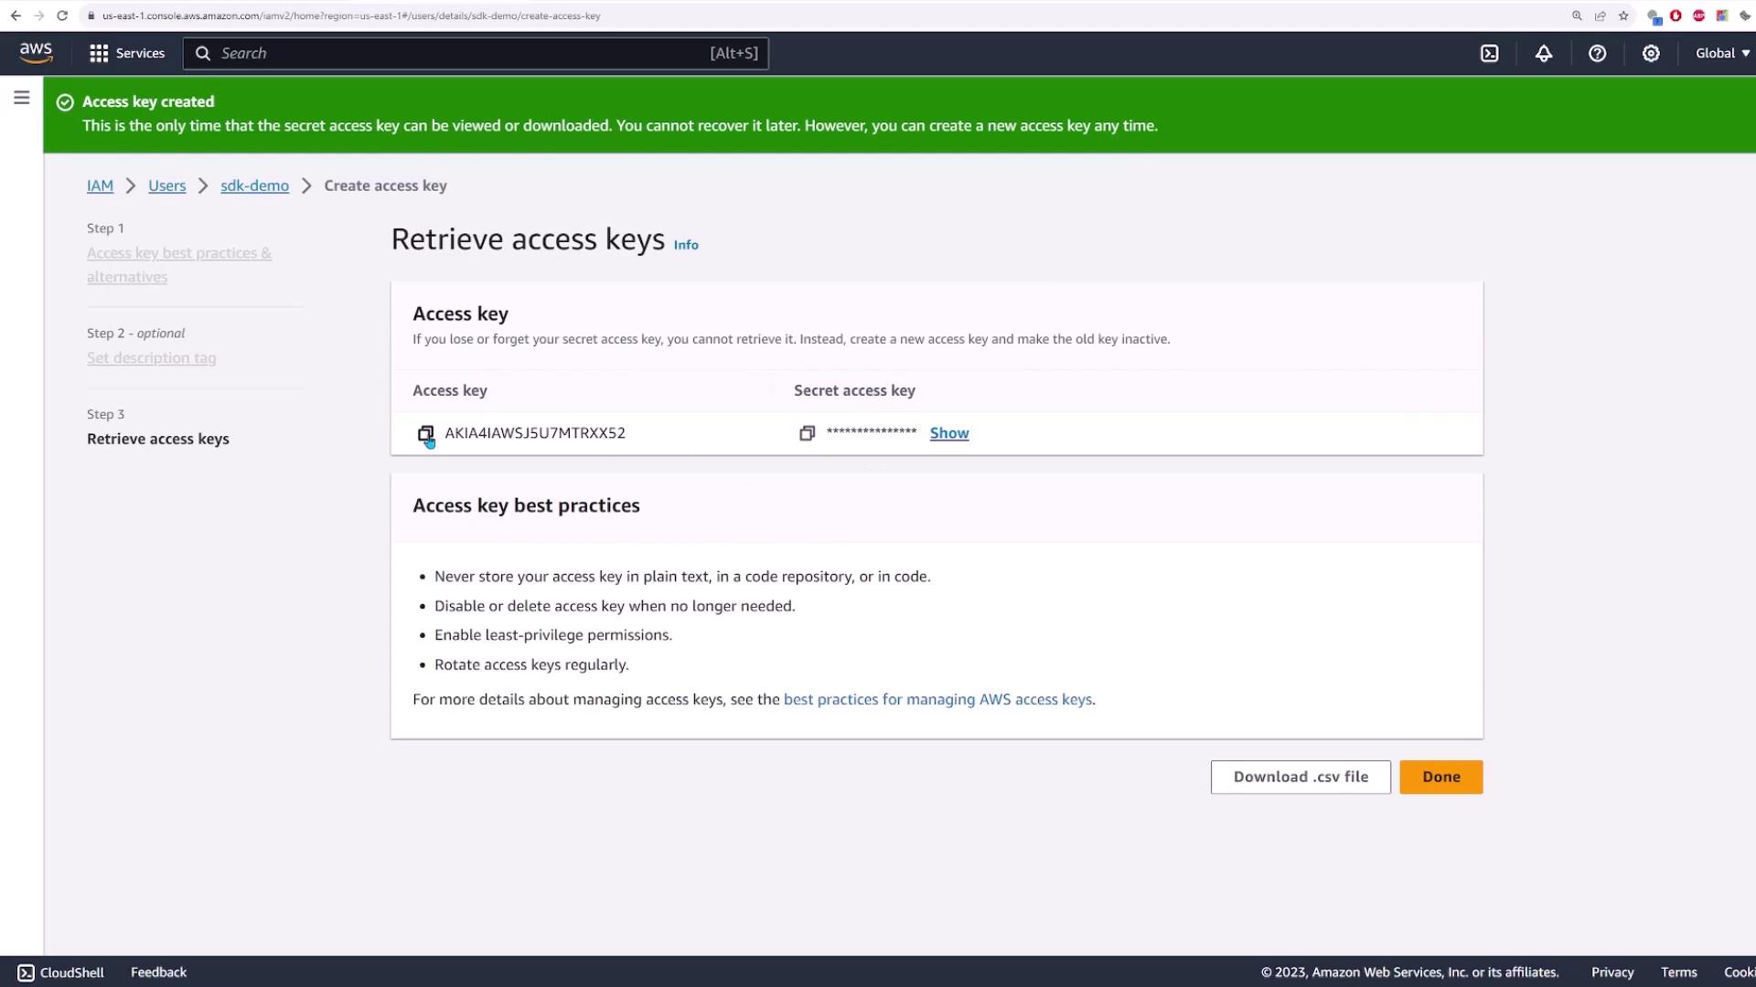The image size is (1756, 987).
Task: Click the Access key created success check icon
Action: pyautogui.click(x=65, y=102)
